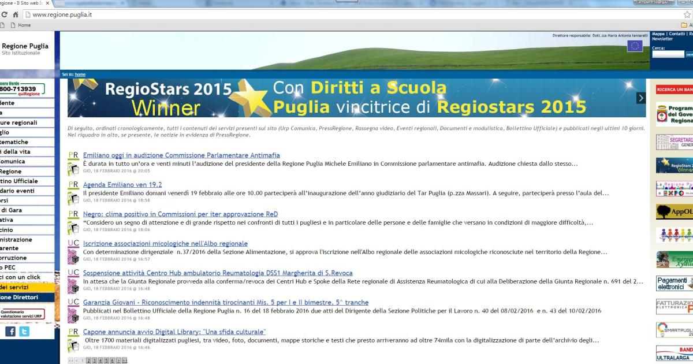The height and width of the screenshot is (364, 693).
Task: Open the Regione Puglia Expo banner
Action: point(675,188)
